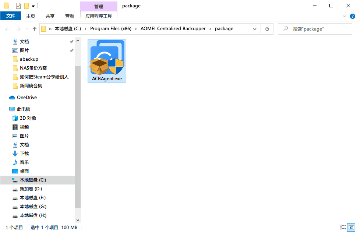Expand the chevron after AOMEI Centralized Backupper
This screenshot has width=357, height=232.
point(210,29)
